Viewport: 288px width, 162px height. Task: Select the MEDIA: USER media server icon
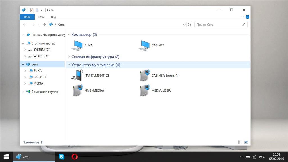tap(145, 90)
